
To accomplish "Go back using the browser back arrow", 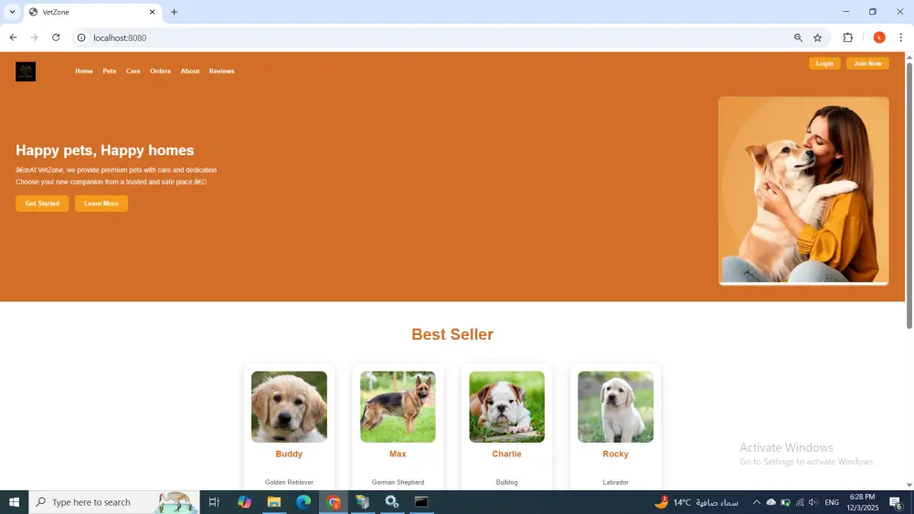I will click(14, 37).
